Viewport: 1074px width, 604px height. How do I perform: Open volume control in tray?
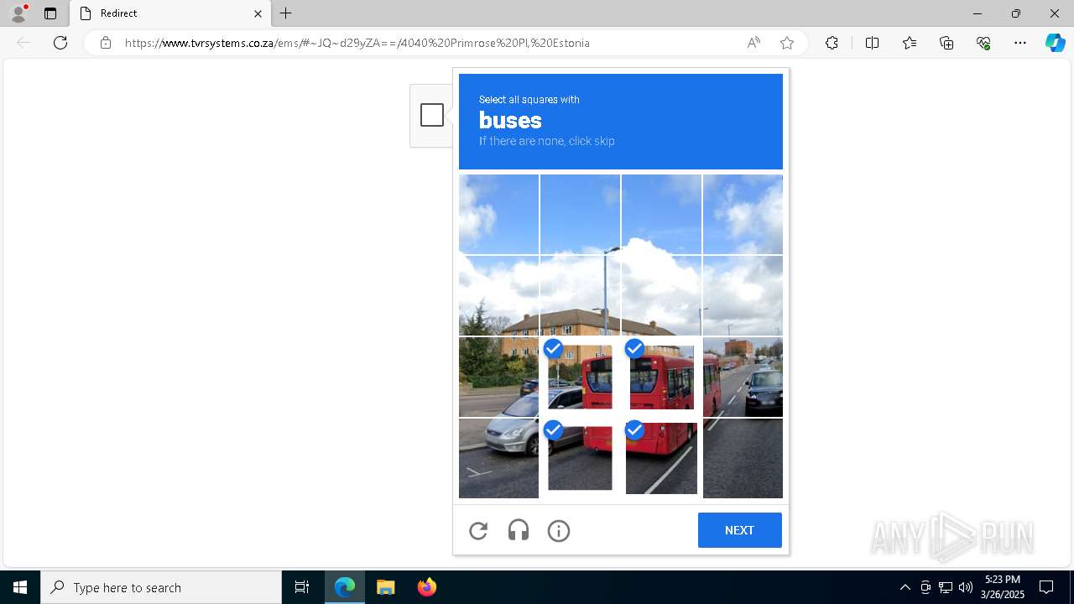tap(966, 587)
